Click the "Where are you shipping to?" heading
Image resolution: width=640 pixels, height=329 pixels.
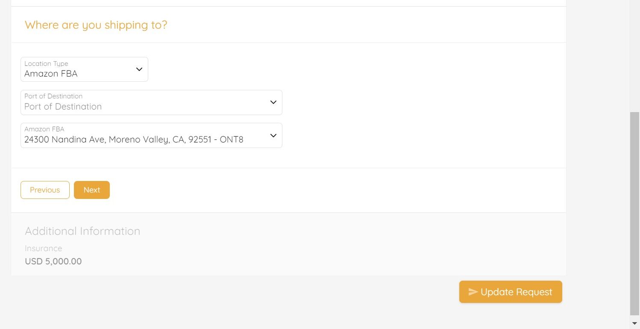click(96, 25)
